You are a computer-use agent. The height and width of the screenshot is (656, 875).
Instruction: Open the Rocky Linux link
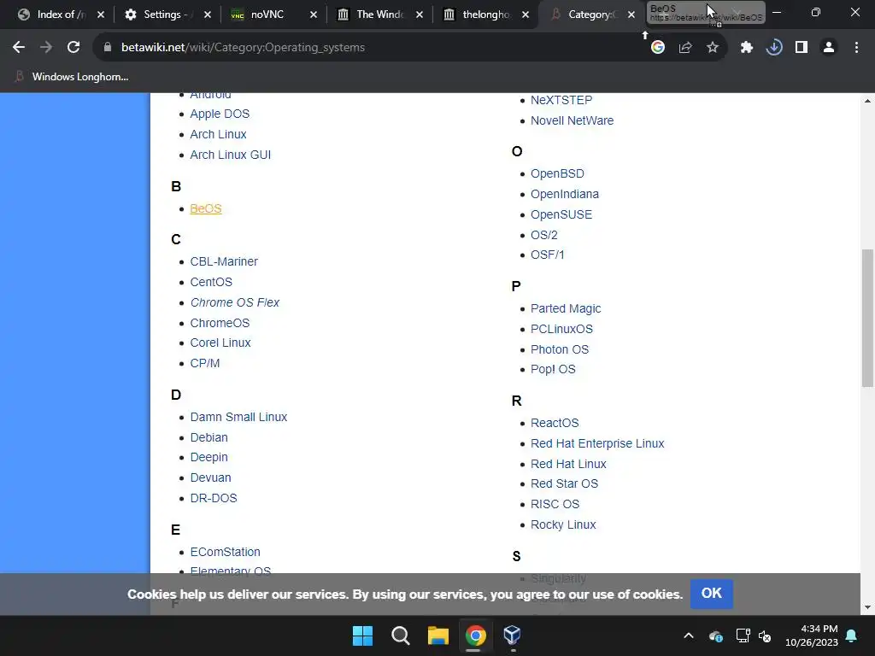(x=563, y=525)
